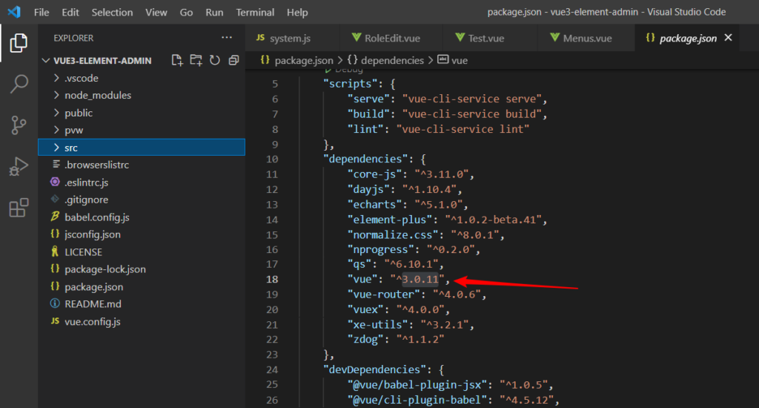The height and width of the screenshot is (408, 759).
Task: Refresh the explorer file tree
Action: [x=215, y=61]
